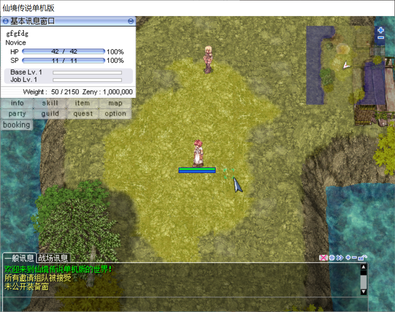The image size is (395, 312).
Task: Zoom in the minimap with plus icon
Action: (381, 30)
